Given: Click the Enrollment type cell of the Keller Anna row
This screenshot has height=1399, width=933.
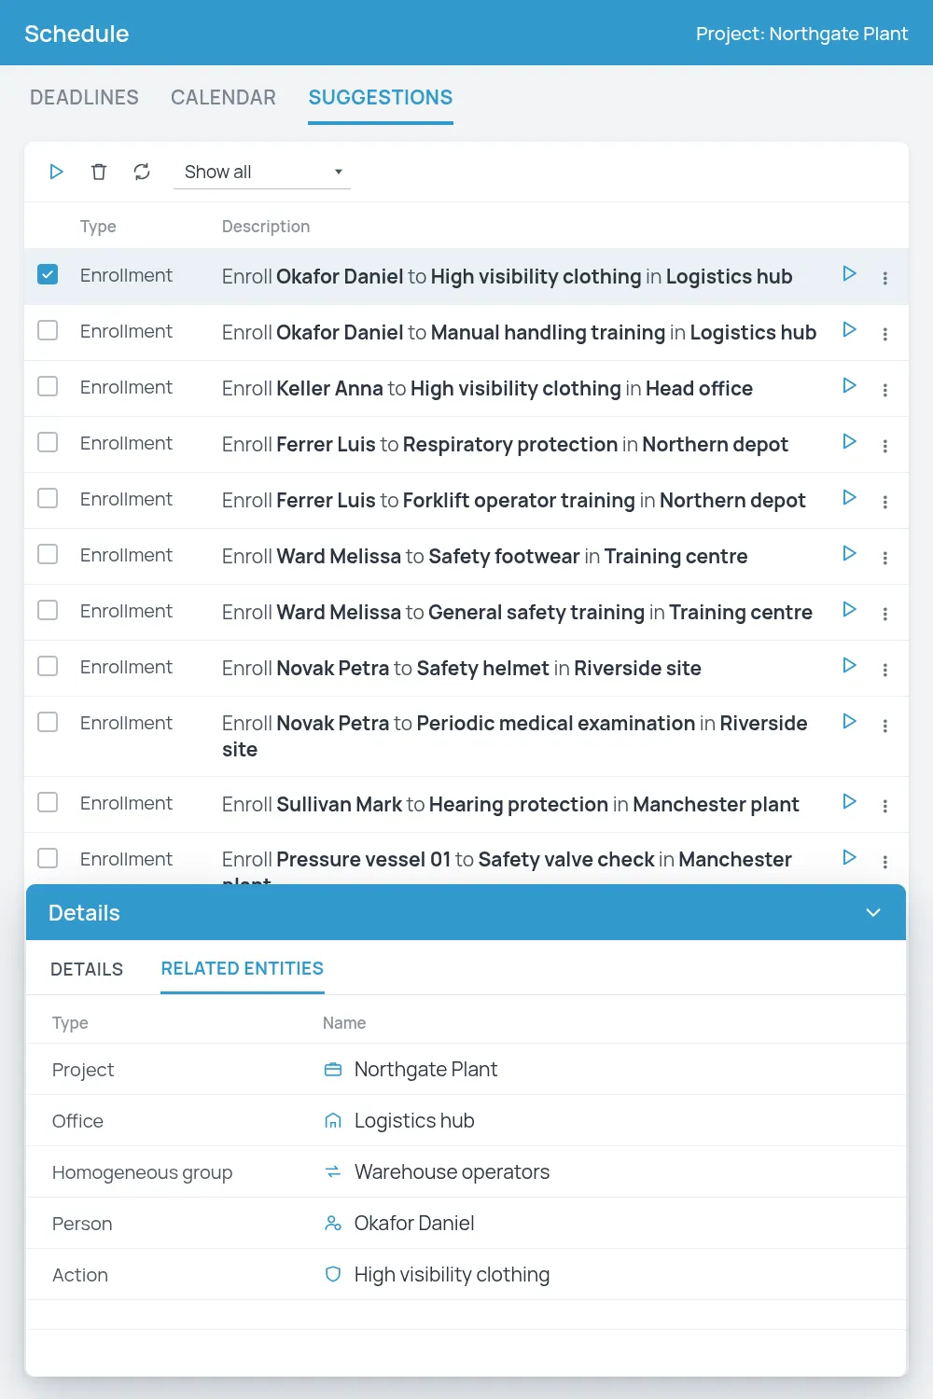Looking at the screenshot, I should tap(126, 387).
